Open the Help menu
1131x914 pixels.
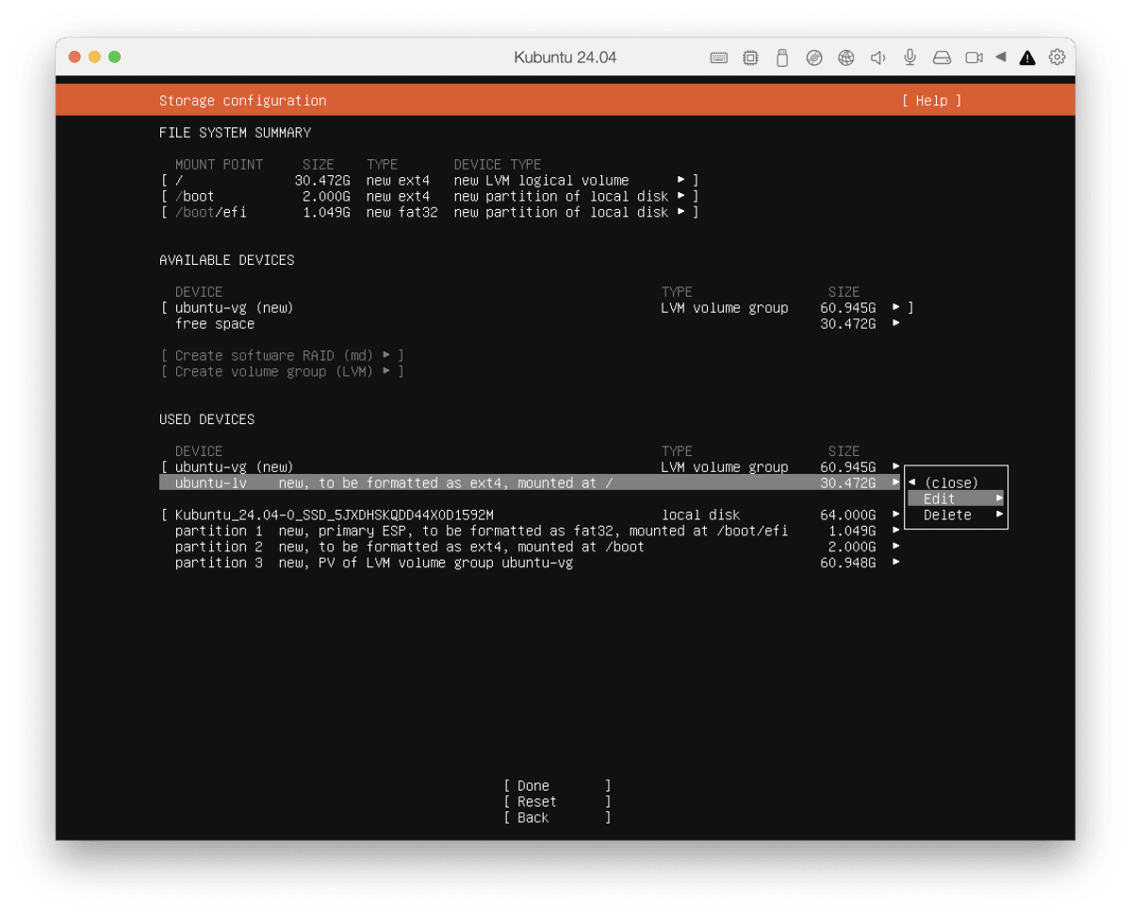click(931, 101)
